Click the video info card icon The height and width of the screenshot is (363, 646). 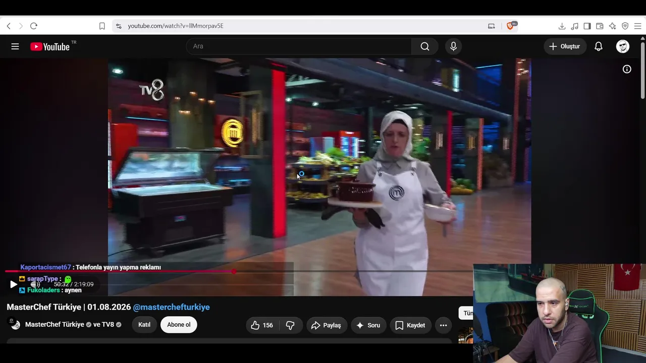(x=627, y=69)
